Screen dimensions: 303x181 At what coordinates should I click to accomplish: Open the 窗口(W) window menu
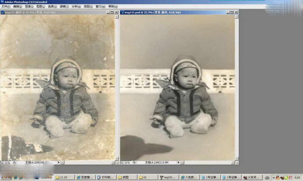(100, 7)
